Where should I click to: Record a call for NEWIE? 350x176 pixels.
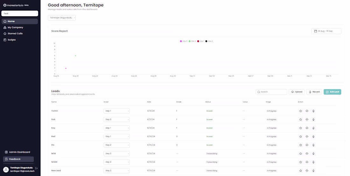(313, 162)
